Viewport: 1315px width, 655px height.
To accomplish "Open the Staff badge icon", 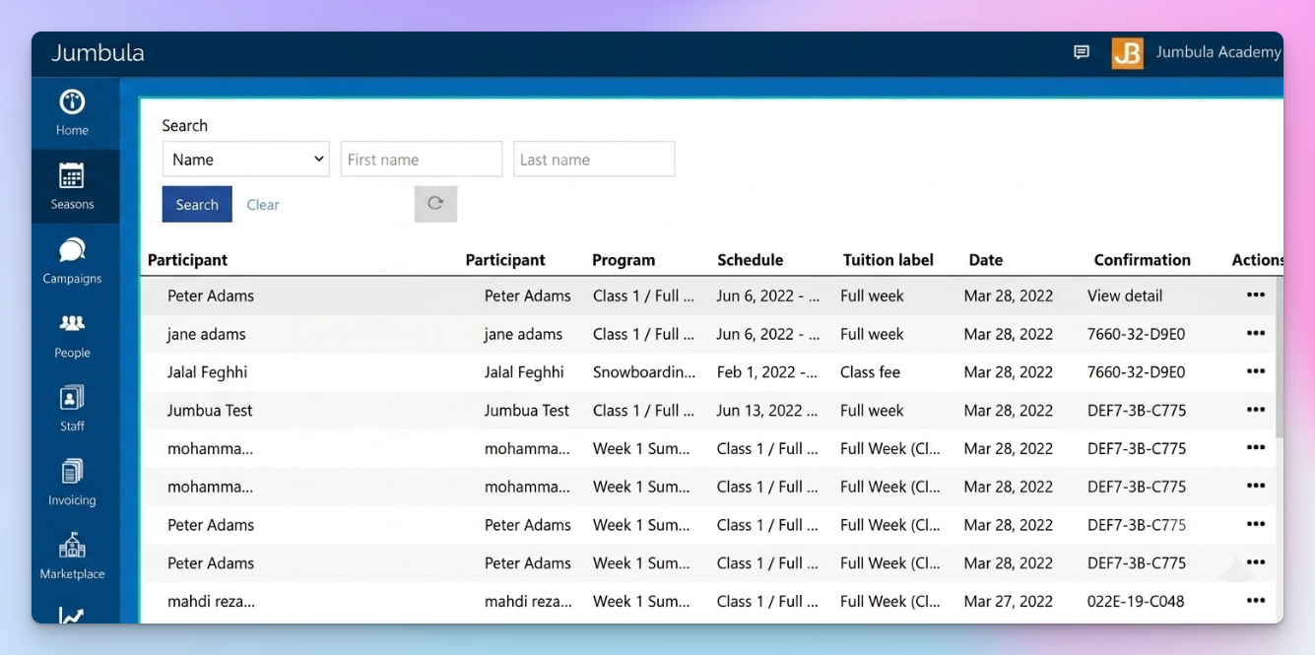I will (x=72, y=398).
